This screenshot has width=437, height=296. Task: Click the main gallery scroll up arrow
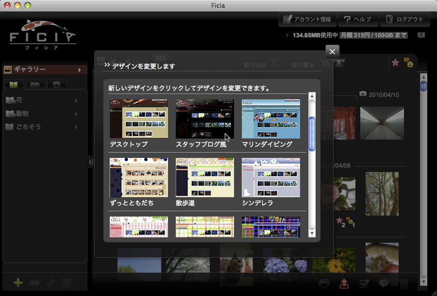pos(423,77)
